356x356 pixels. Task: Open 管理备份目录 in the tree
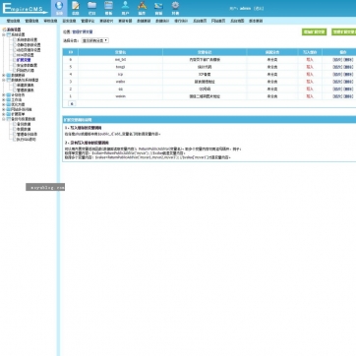tap(27, 135)
